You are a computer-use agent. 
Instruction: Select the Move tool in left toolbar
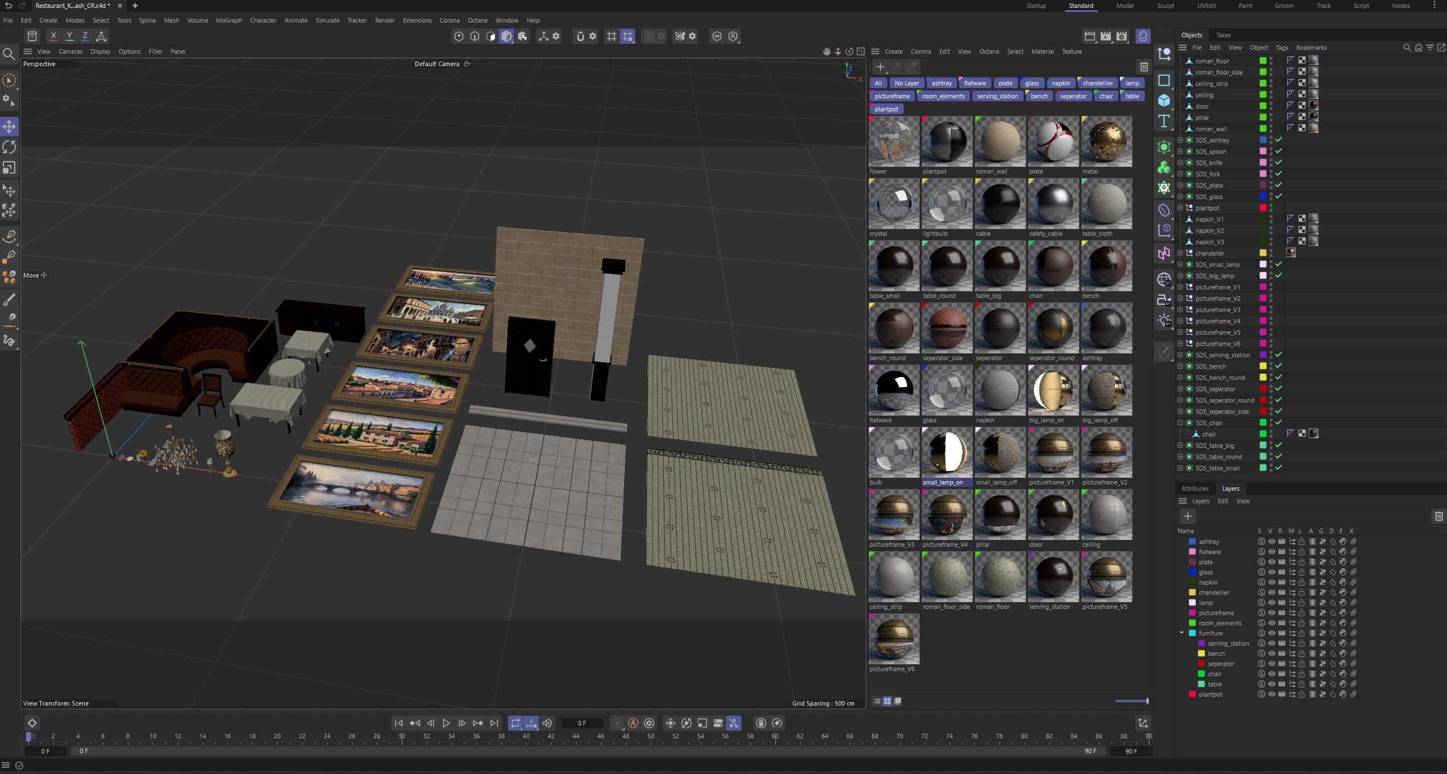pos(9,126)
